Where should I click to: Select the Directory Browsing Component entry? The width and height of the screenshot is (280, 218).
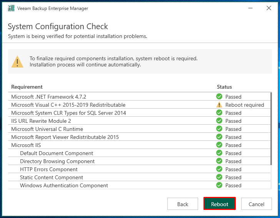pos(139,161)
